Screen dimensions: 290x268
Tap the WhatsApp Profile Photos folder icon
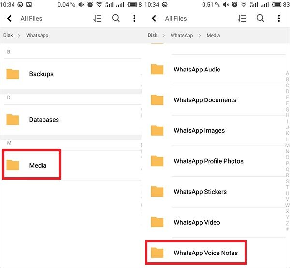tap(157, 161)
